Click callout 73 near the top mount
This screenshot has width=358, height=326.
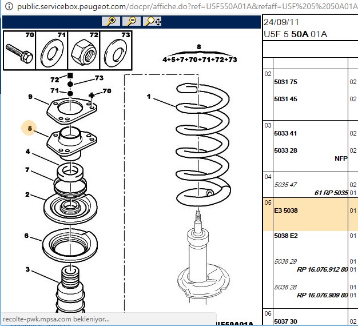tap(99, 78)
